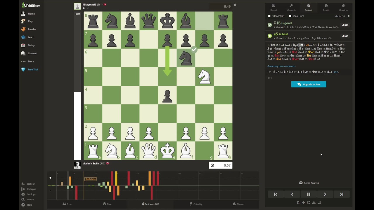Click the refresh icon below move controls
The height and width of the screenshot is (210, 374).
click(x=309, y=202)
